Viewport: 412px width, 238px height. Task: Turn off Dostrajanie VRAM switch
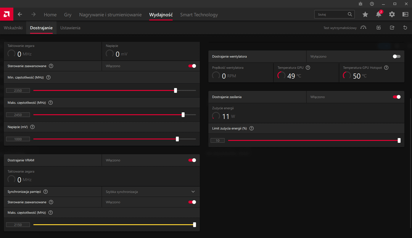point(192,160)
